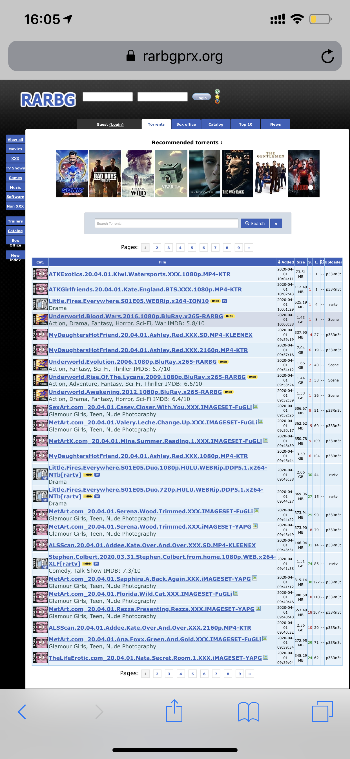
Task: Click the IMDb badge beside Stephen.Colbert XLF[rartv]
Action: tap(87, 563)
